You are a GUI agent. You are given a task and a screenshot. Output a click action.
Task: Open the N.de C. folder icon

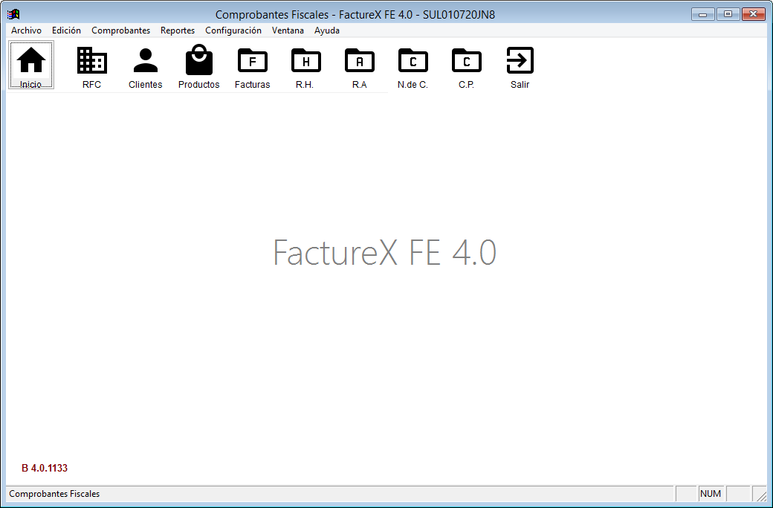(x=413, y=60)
